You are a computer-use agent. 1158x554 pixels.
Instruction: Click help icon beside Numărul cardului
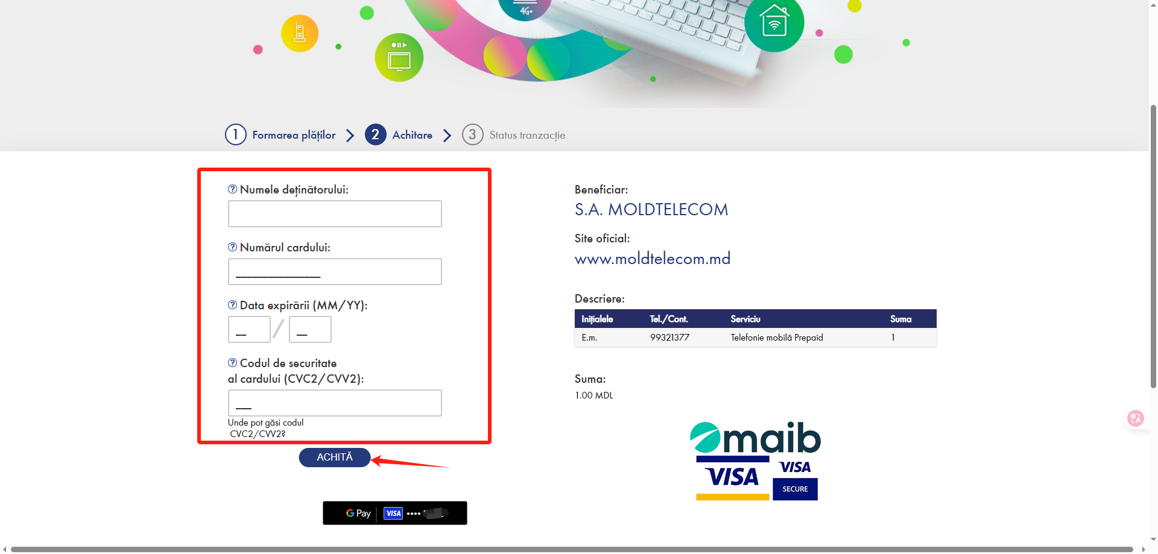[232, 247]
